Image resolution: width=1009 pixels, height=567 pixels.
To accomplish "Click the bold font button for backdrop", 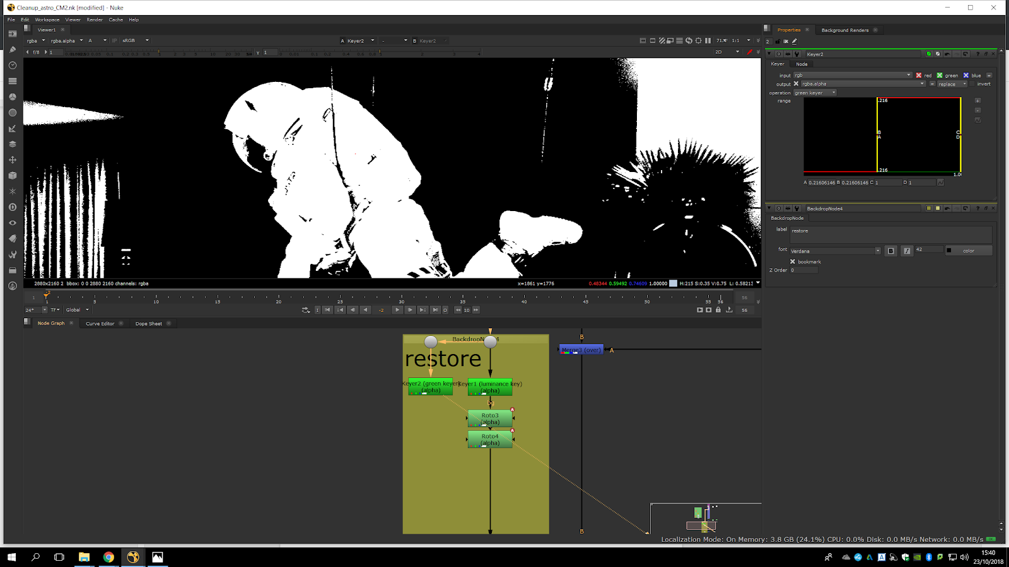I will [890, 251].
